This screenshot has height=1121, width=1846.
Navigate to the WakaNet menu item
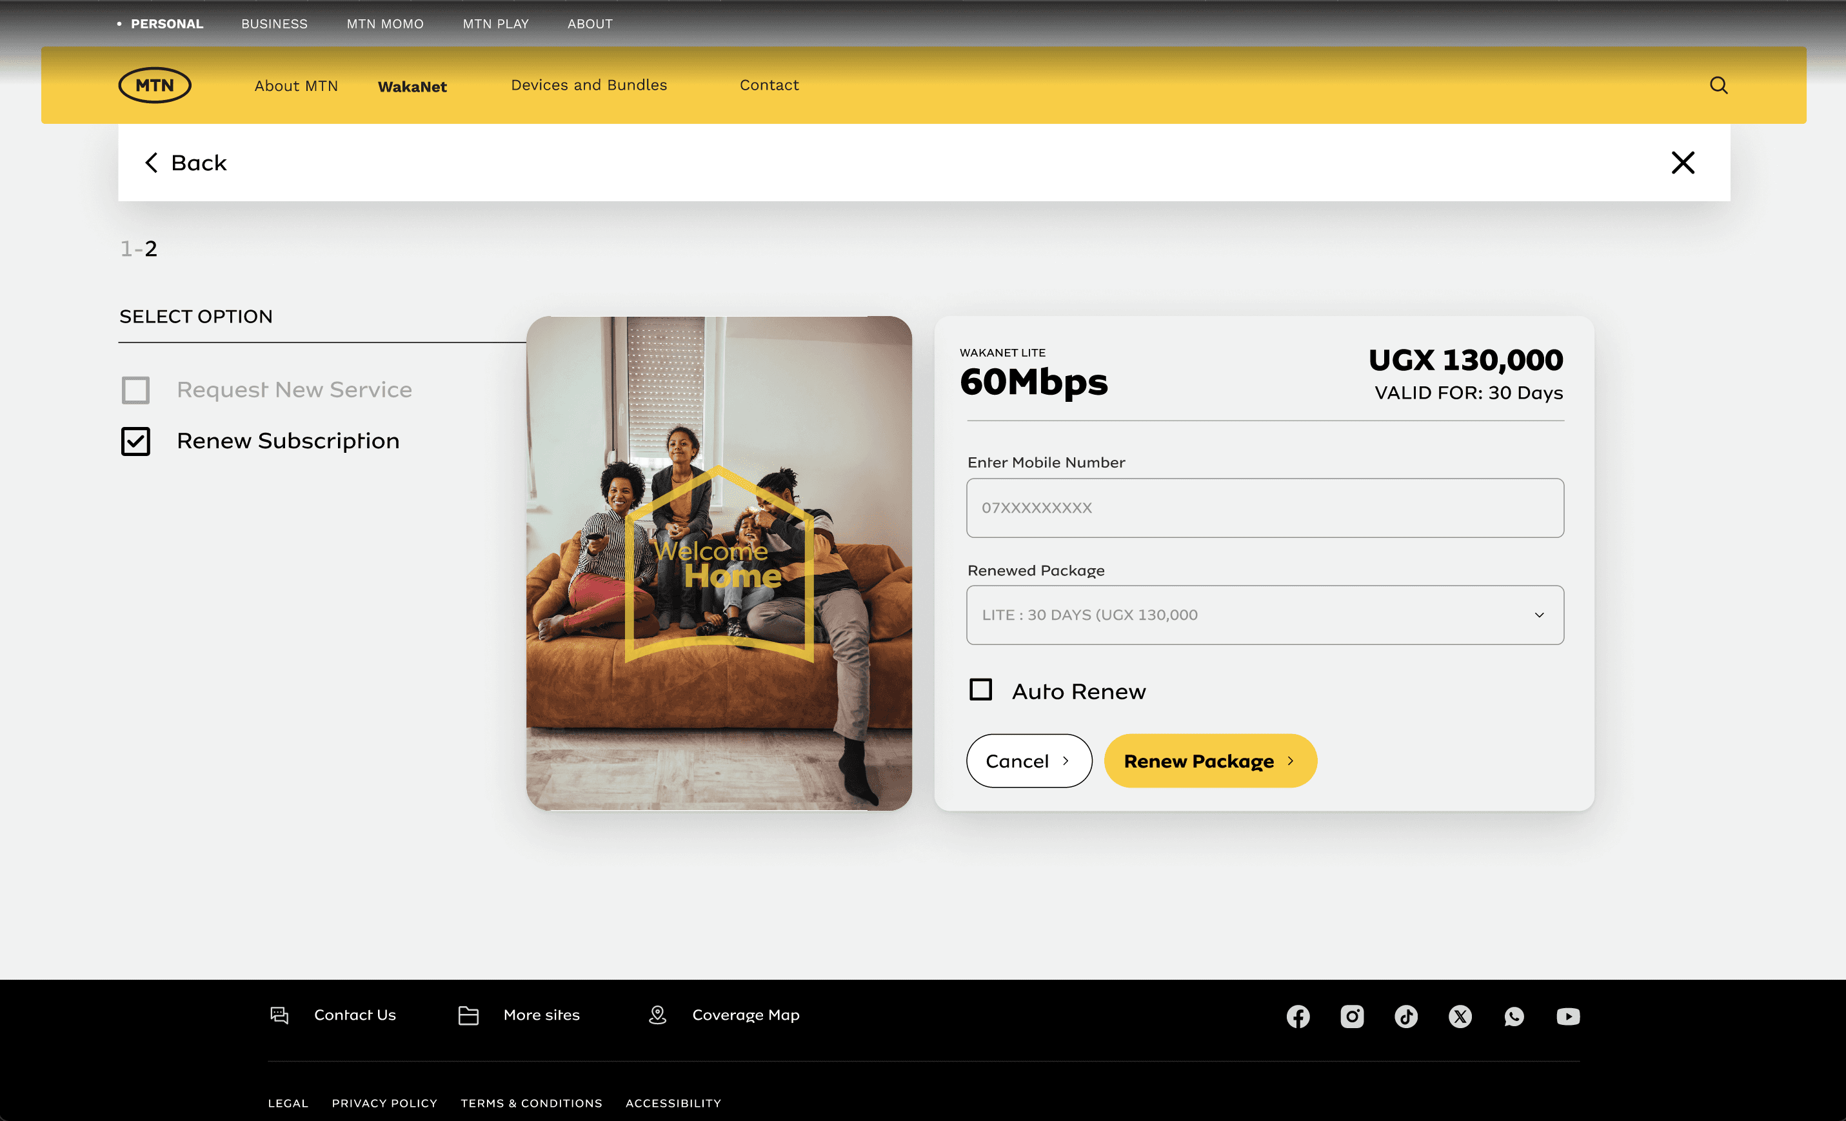pos(412,86)
